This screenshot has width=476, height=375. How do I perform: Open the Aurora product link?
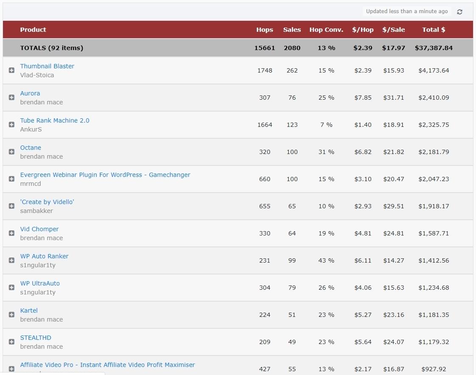point(30,93)
